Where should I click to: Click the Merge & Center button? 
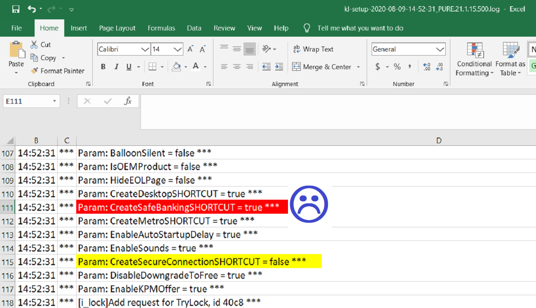point(322,67)
